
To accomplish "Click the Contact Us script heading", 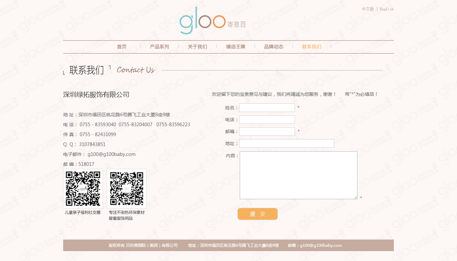I will [x=136, y=70].
